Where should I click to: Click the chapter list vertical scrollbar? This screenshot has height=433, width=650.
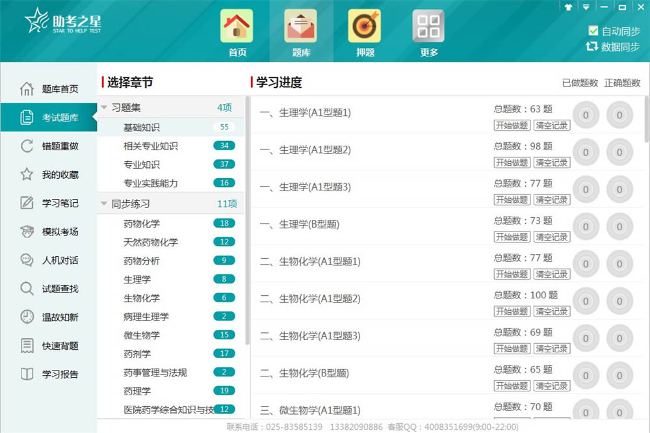pyautogui.click(x=247, y=221)
